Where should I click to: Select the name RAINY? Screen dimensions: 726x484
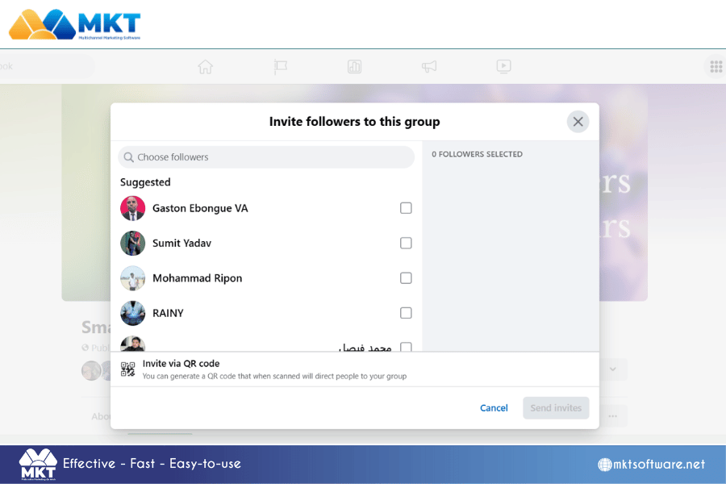click(x=168, y=313)
